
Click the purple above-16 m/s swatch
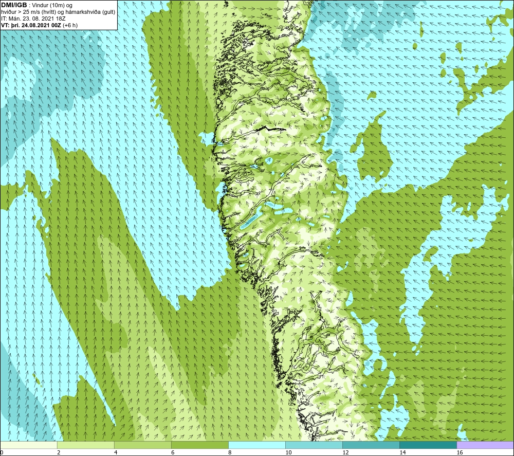tap(485, 445)
